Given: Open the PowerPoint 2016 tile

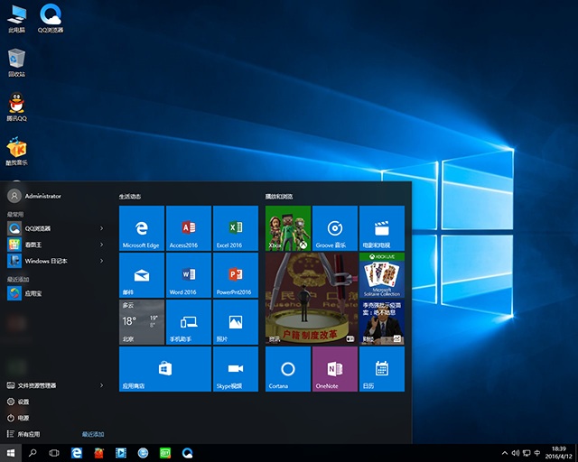Looking at the screenshot, I should (235, 274).
